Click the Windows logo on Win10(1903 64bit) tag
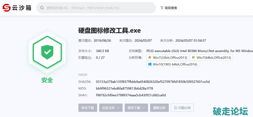 tap(150, 64)
